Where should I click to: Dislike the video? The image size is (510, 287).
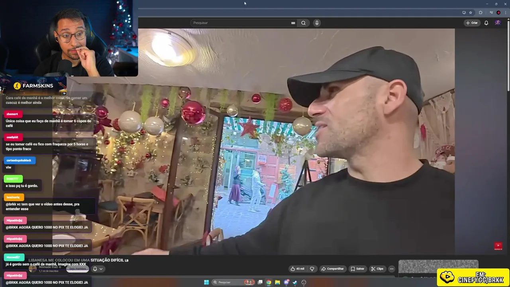[312, 269]
